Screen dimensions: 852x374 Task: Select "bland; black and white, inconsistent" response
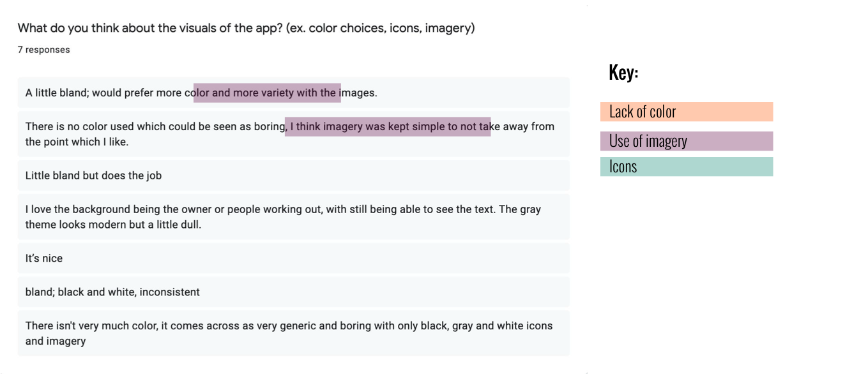point(112,292)
